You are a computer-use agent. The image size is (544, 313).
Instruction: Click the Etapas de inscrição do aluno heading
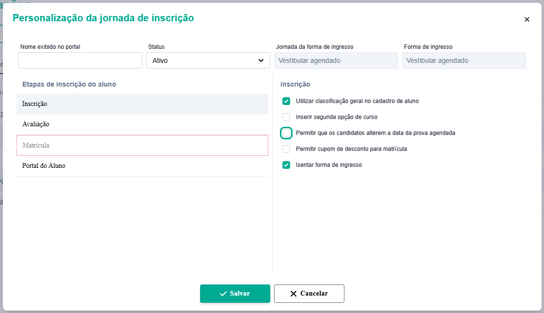click(69, 84)
